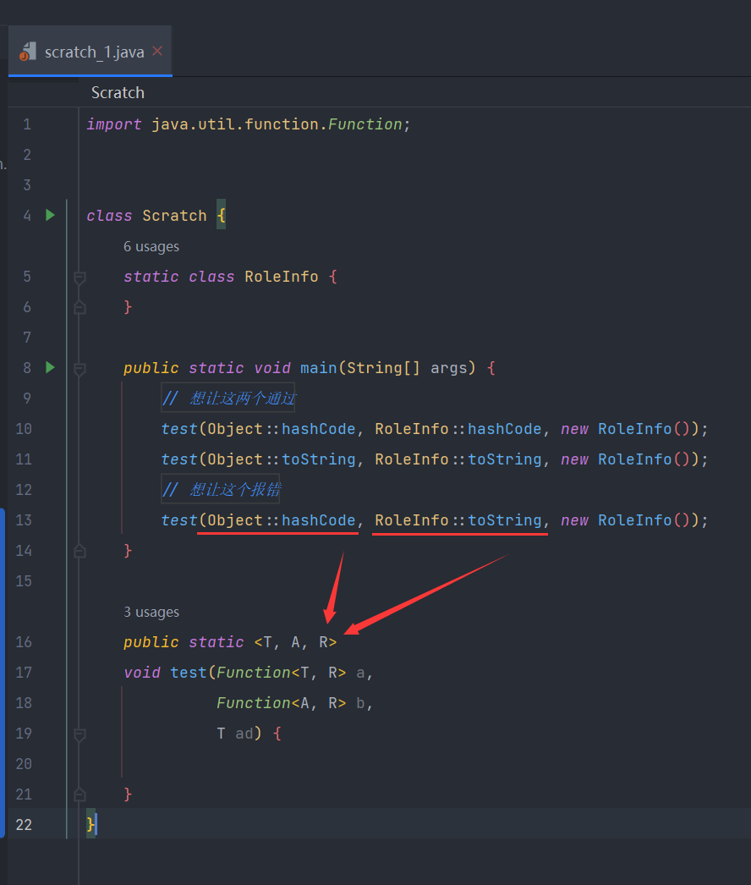Place cursor on empty line 20
The image size is (751, 885).
coord(338,764)
